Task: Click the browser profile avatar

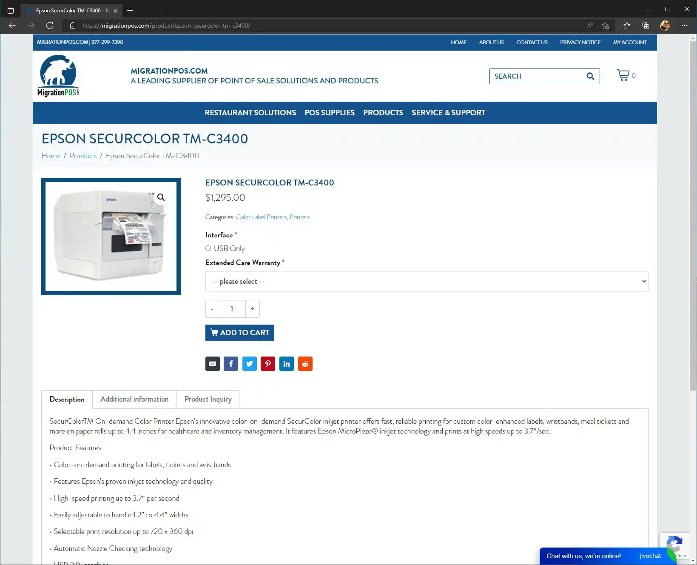Action: click(x=665, y=26)
